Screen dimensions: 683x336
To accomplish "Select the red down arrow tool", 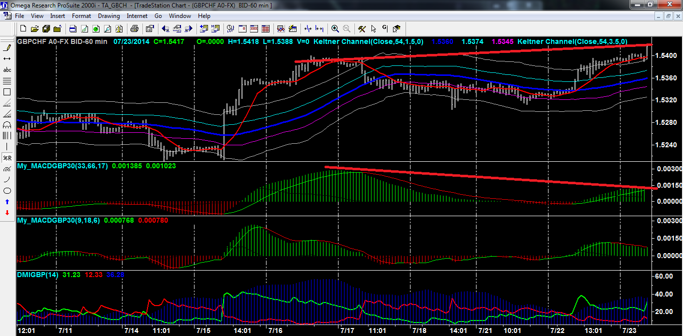I will 7,213.
